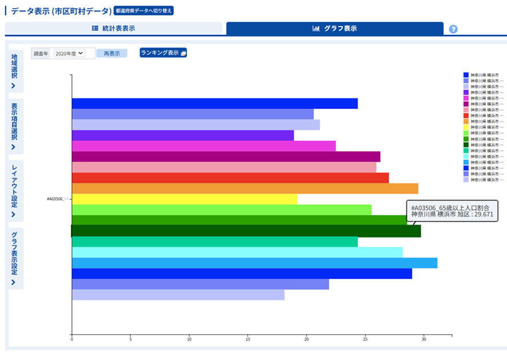The width and height of the screenshot is (507, 353).
Task: Click the longest sky-blue bar in the chart
Action: point(254,263)
